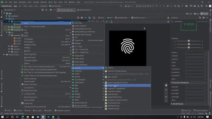The width and height of the screenshot is (212, 119).
Task: Click Select Opened File target icon in Project panel
Action: (x=43, y=10)
